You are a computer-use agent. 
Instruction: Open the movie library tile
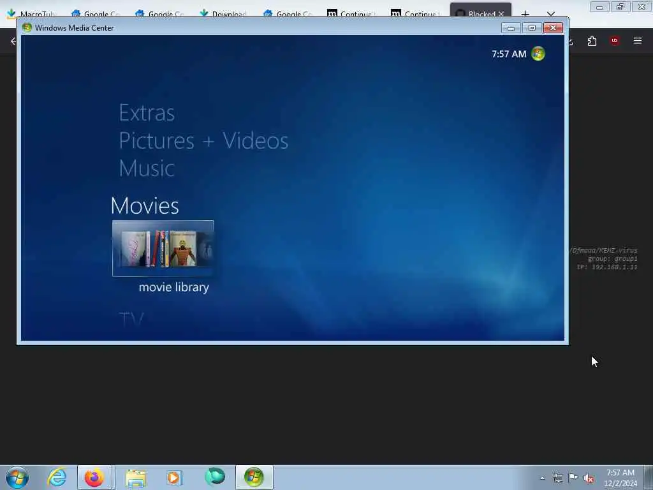(163, 248)
